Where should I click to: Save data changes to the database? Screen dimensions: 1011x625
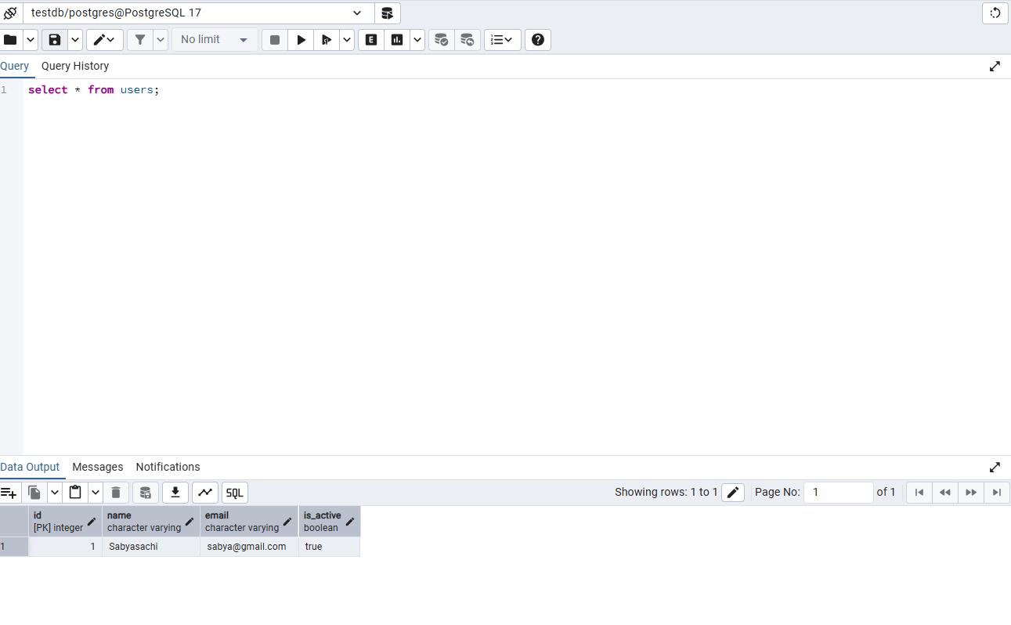145,493
